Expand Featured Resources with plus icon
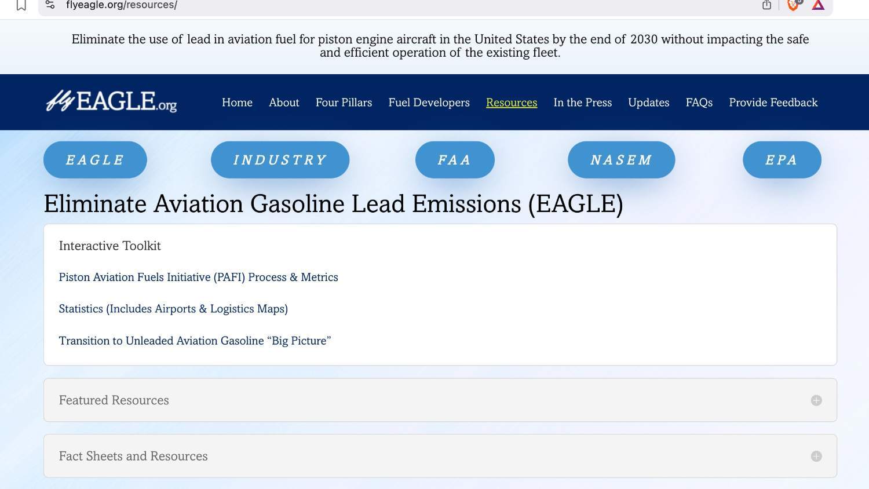The image size is (869, 489). coord(816,400)
